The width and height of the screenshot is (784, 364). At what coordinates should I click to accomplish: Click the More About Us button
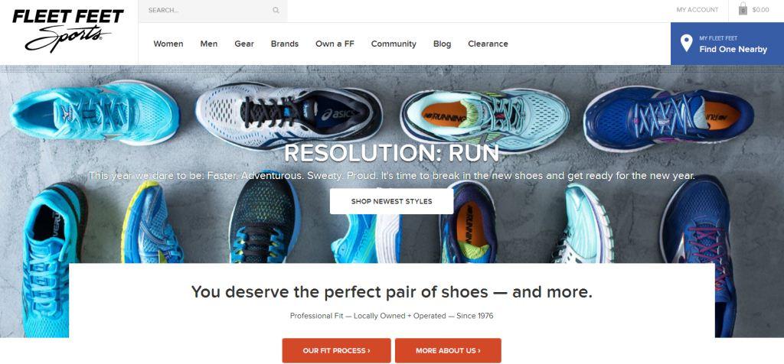click(448, 350)
